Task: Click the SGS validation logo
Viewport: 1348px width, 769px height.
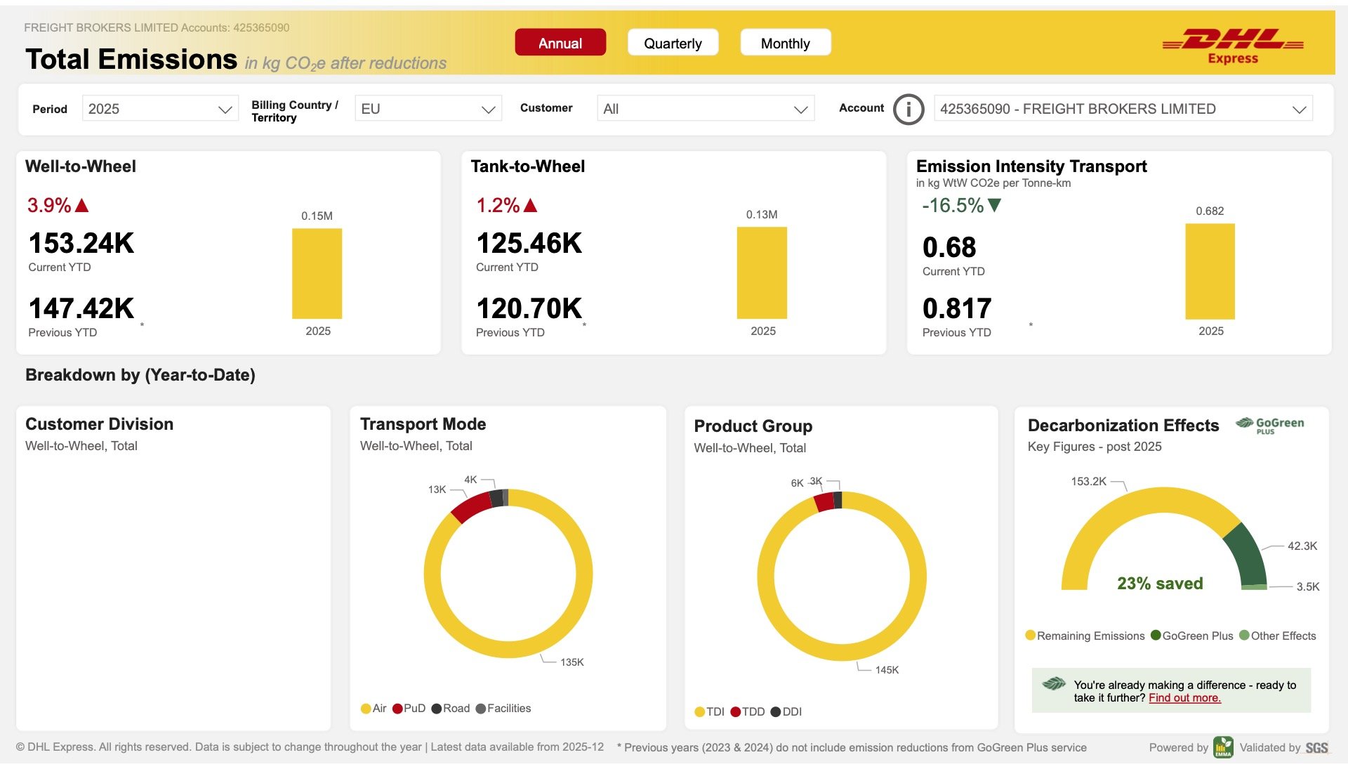Action: [x=1316, y=748]
